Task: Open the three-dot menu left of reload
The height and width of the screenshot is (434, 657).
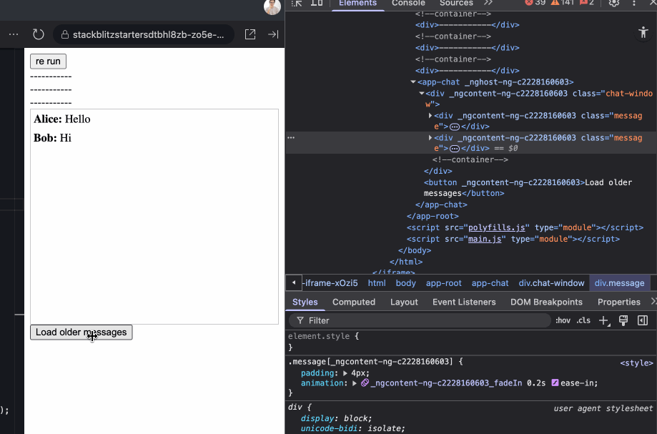Action: coord(14,34)
